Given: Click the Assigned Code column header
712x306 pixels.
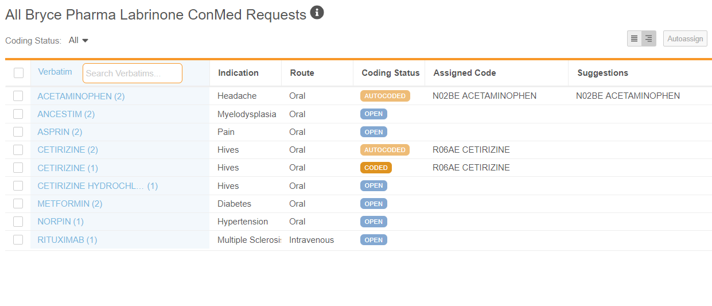Looking at the screenshot, I should [x=464, y=73].
